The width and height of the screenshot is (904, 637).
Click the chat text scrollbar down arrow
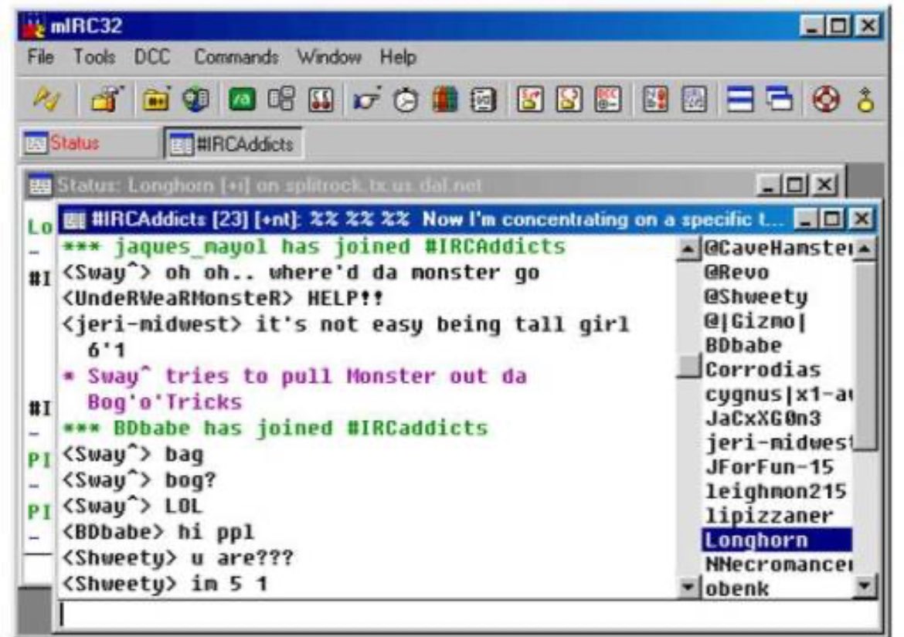(x=688, y=587)
